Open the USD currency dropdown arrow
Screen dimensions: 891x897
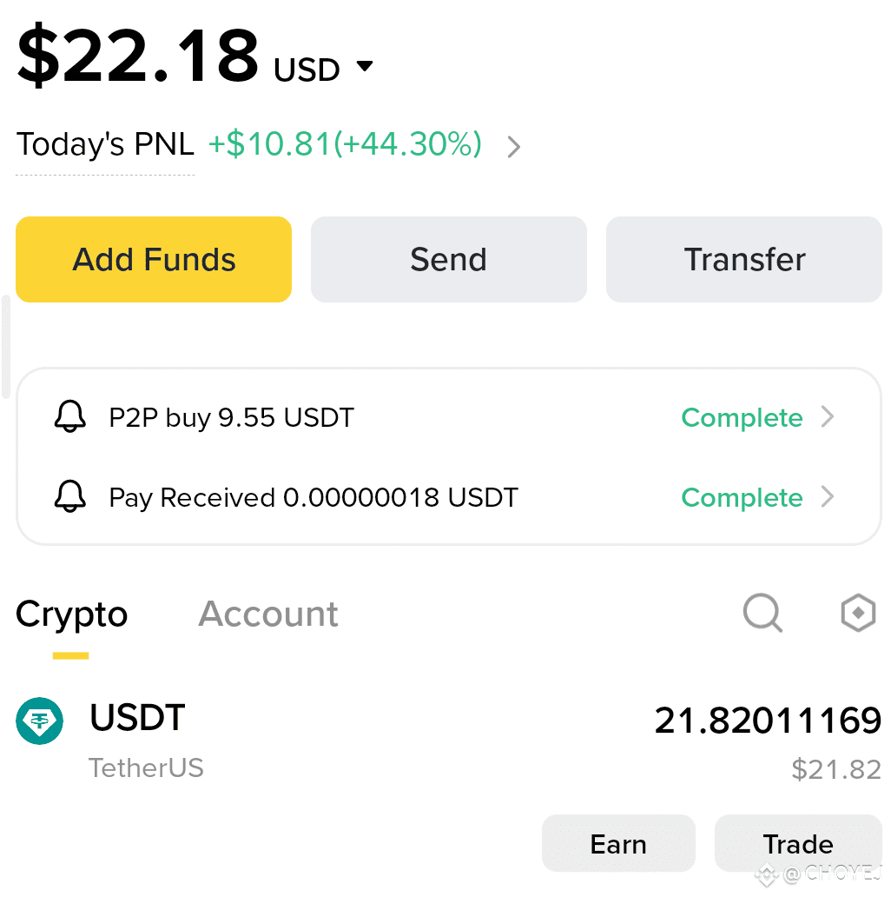click(365, 66)
